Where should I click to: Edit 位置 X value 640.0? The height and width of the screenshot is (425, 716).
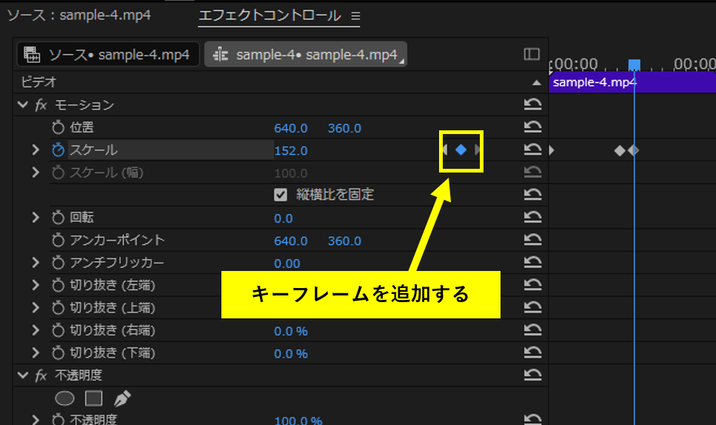(x=291, y=128)
